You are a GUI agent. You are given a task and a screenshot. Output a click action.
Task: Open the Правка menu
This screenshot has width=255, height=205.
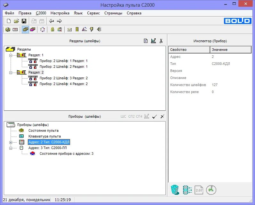pyautogui.click(x=25, y=13)
